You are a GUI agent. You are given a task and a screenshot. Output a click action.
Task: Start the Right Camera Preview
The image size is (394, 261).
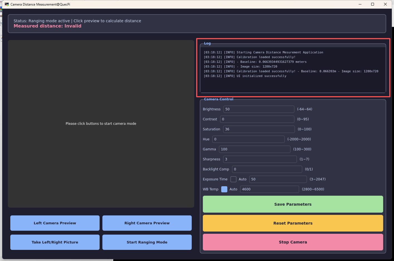click(147, 223)
